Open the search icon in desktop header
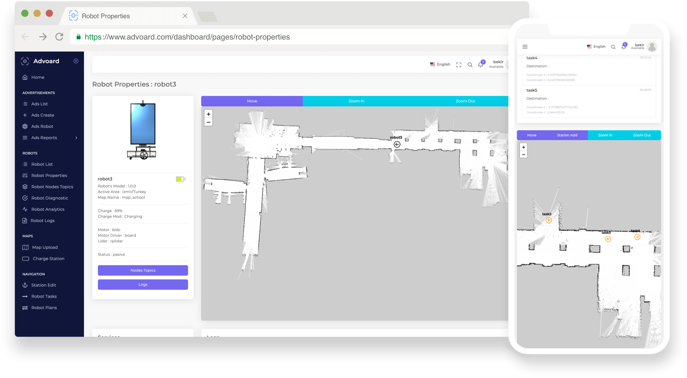 point(470,65)
